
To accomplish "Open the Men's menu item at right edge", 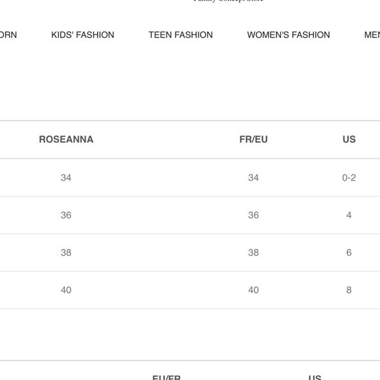I will [372, 35].
